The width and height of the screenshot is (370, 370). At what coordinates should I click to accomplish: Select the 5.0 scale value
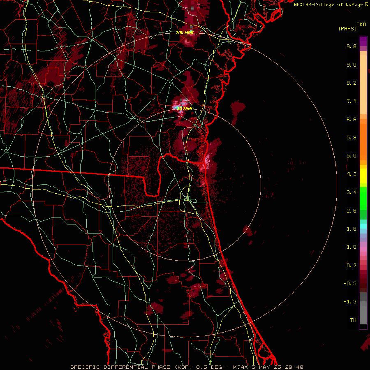[x=351, y=156]
